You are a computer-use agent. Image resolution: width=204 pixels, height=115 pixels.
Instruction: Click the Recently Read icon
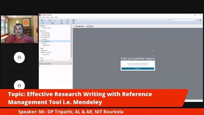(41, 37)
